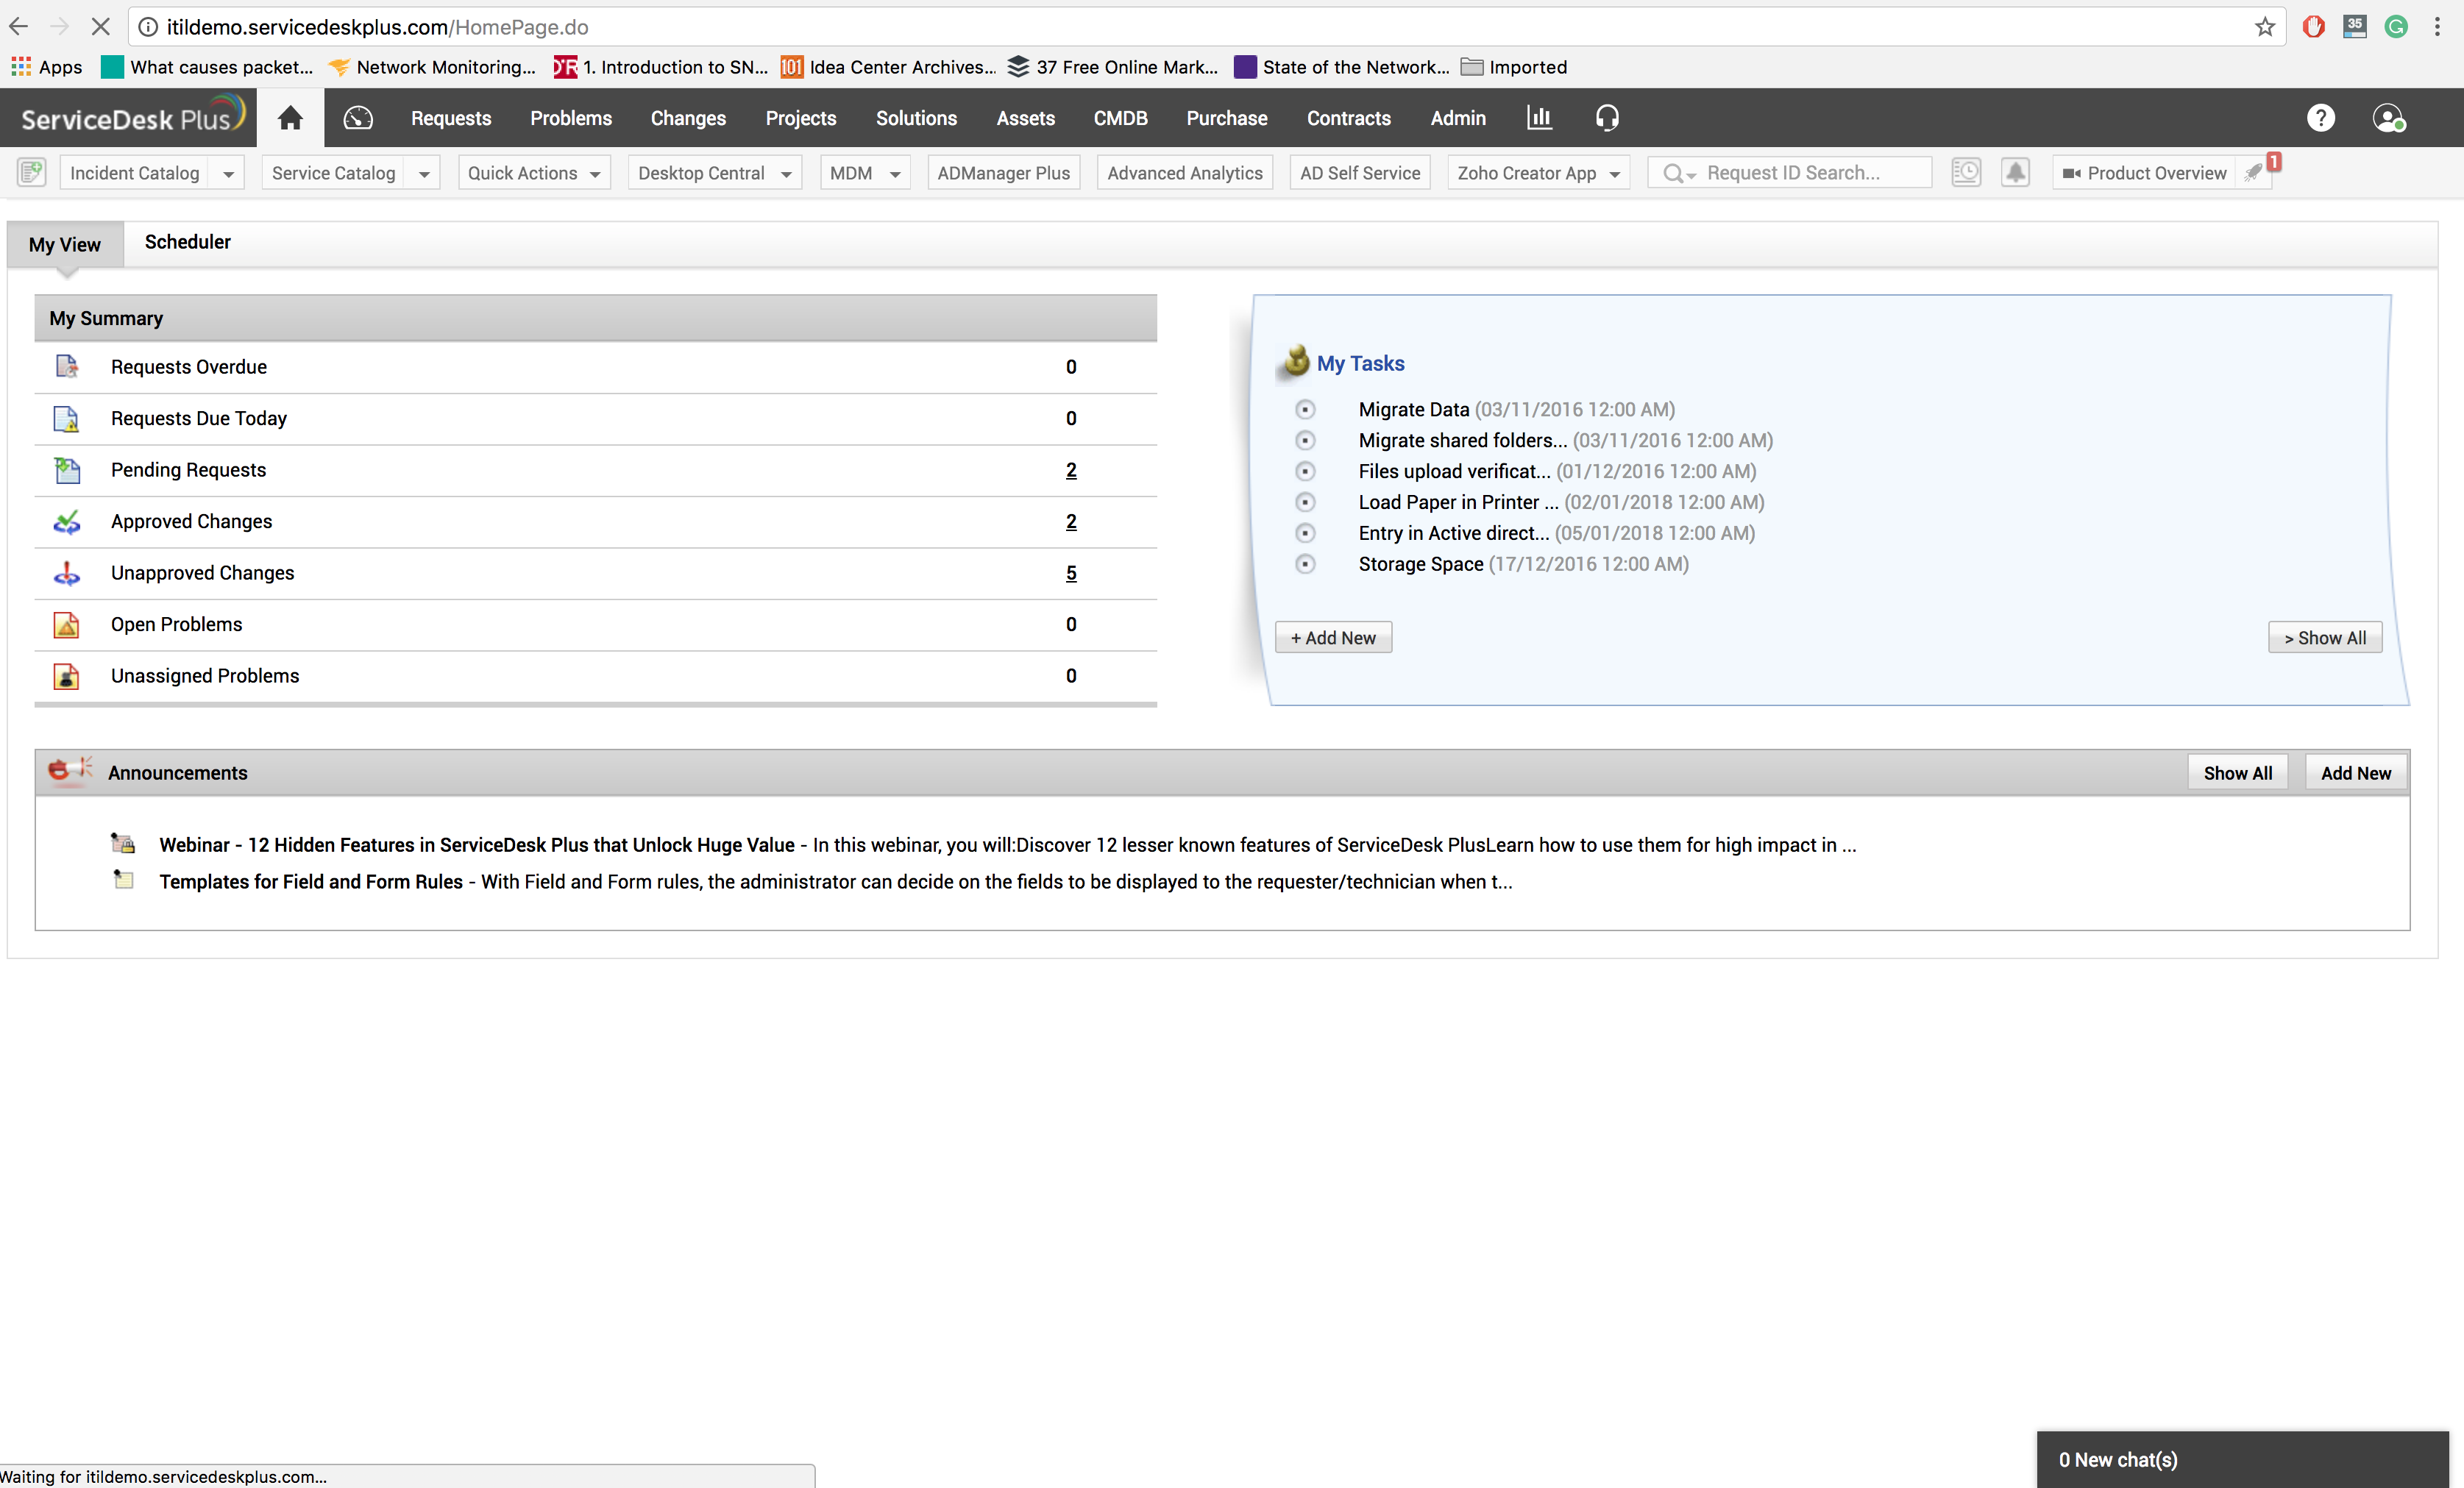Screen dimensions: 2464x1488
Task: Expand the Incident Catalog dropdown arrow
Action: (228, 174)
